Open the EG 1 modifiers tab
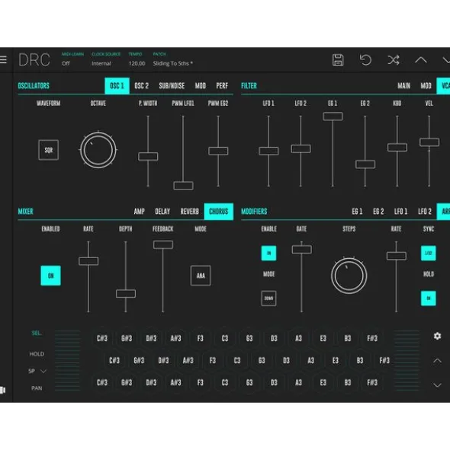 (x=357, y=212)
